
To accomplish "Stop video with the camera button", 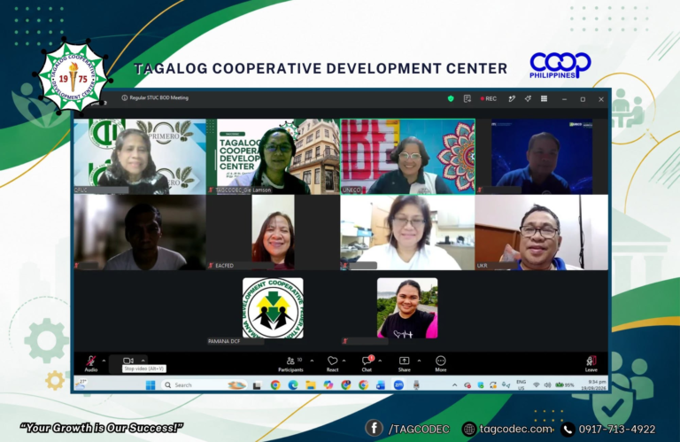I will coord(127,361).
